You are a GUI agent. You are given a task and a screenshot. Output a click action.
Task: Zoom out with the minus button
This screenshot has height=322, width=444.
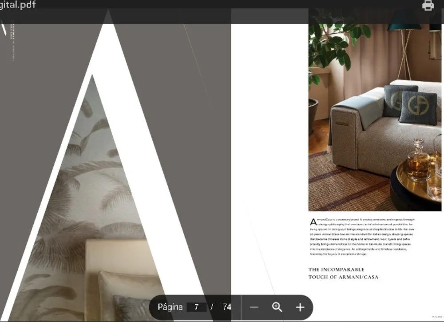254,307
